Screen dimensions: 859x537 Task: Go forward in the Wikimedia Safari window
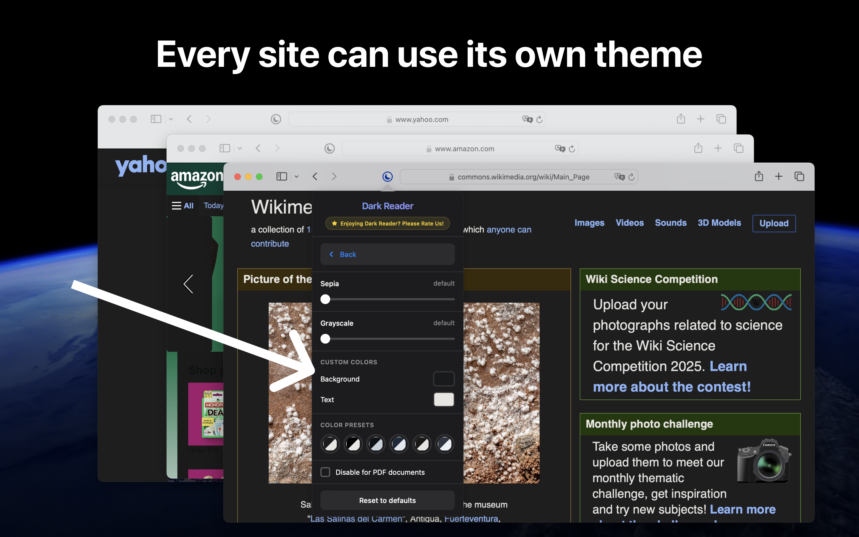point(334,177)
